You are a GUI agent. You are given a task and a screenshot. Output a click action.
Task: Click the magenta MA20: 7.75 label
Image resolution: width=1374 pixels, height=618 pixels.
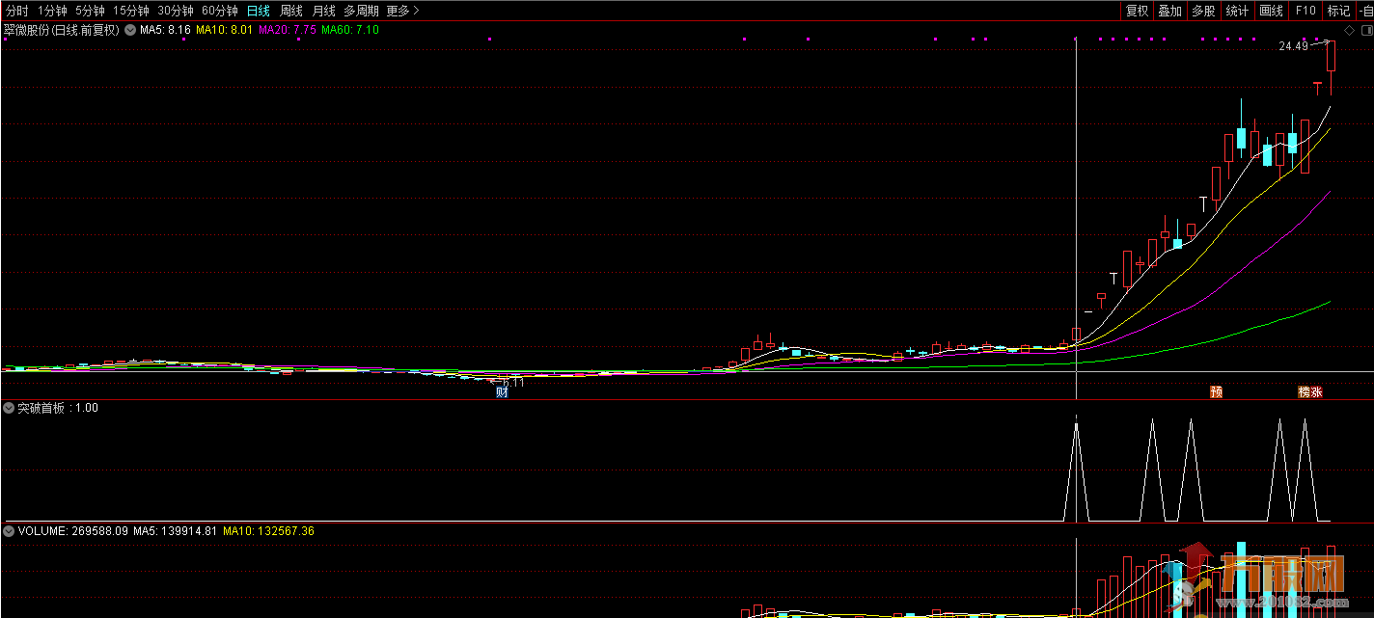tap(288, 30)
